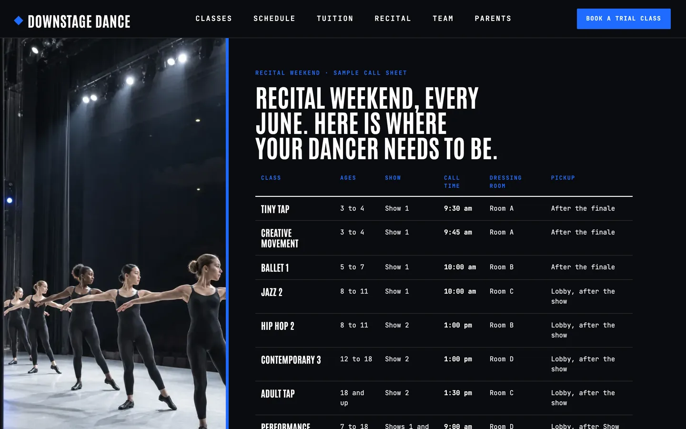Click the Class column header
Viewport: 686px width, 429px height.
[271, 178]
